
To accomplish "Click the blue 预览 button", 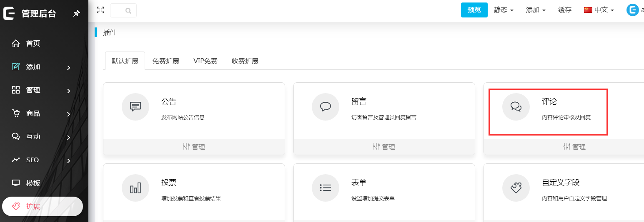I will click(x=474, y=10).
